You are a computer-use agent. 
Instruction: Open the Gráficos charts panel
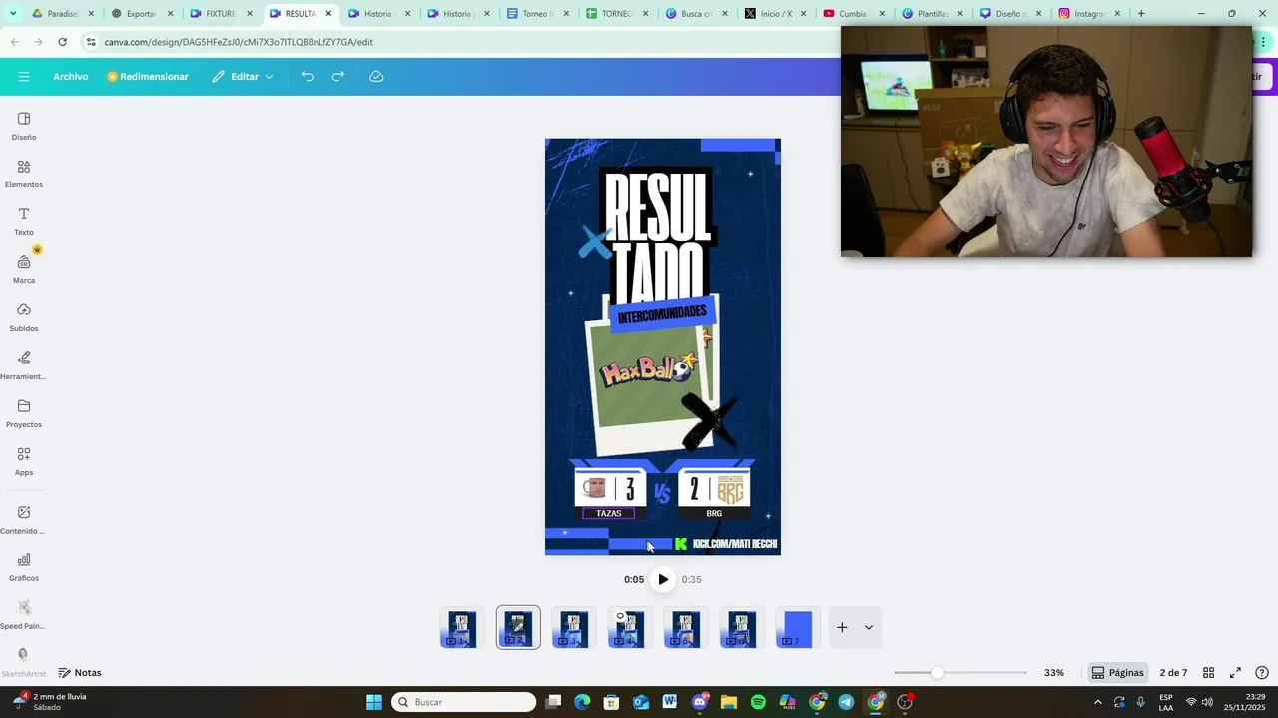(x=24, y=566)
